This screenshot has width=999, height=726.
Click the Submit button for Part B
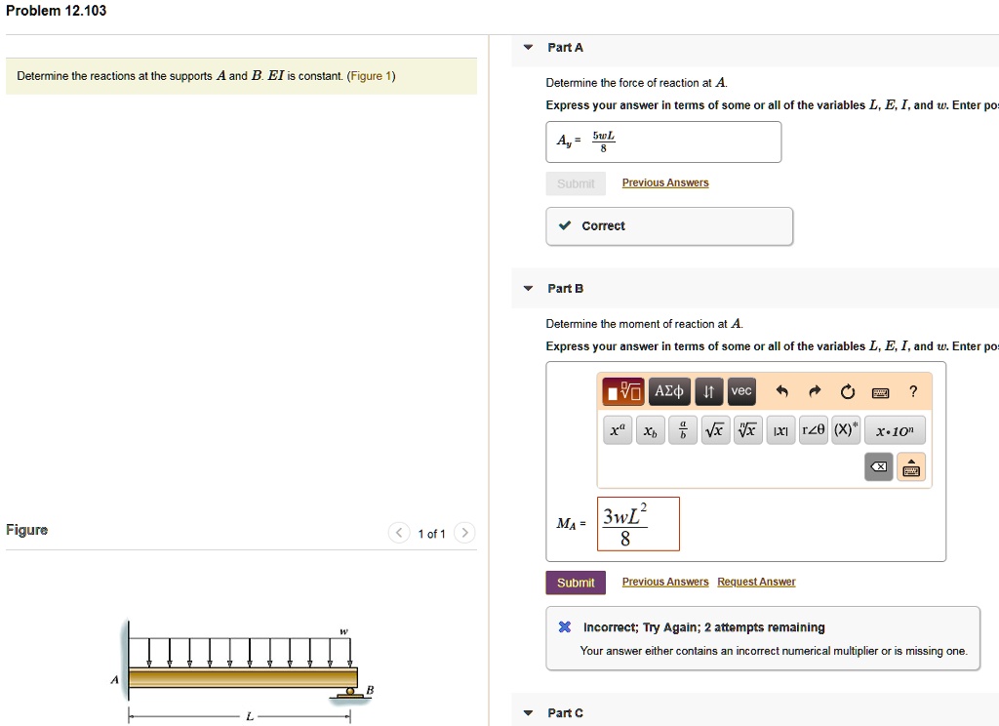[x=575, y=583]
